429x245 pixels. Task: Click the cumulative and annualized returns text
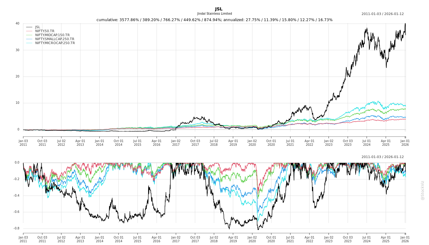[x=214, y=20]
